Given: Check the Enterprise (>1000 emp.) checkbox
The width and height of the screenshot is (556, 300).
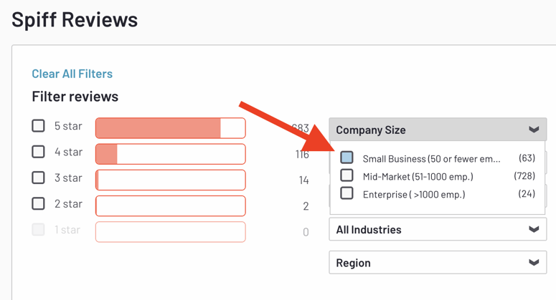Looking at the screenshot, I should point(347,193).
